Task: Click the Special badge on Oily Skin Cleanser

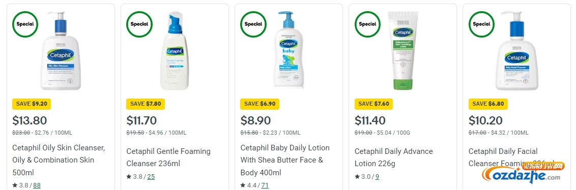Action: 25,24
